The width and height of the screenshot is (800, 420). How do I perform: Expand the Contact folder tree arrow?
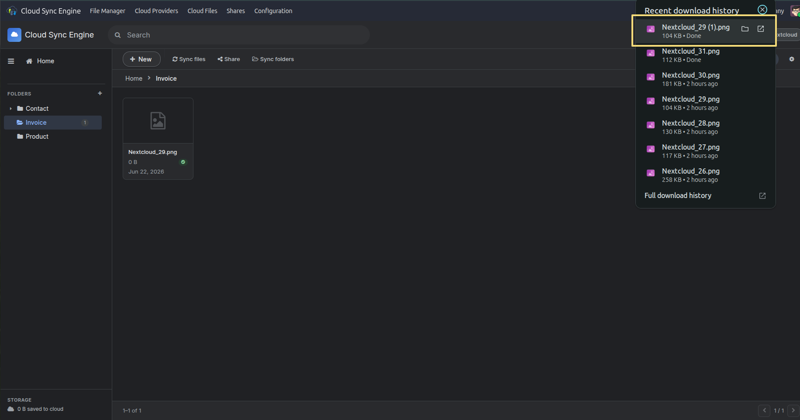pyautogui.click(x=10, y=109)
